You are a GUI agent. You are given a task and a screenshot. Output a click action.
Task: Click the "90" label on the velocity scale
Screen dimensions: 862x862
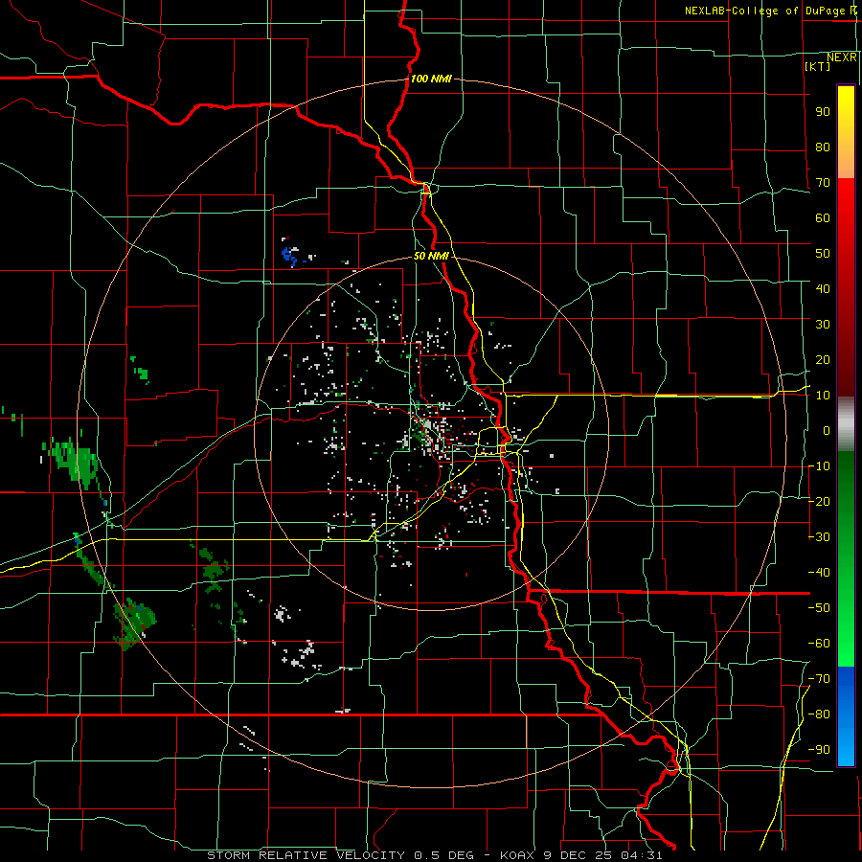click(x=823, y=112)
